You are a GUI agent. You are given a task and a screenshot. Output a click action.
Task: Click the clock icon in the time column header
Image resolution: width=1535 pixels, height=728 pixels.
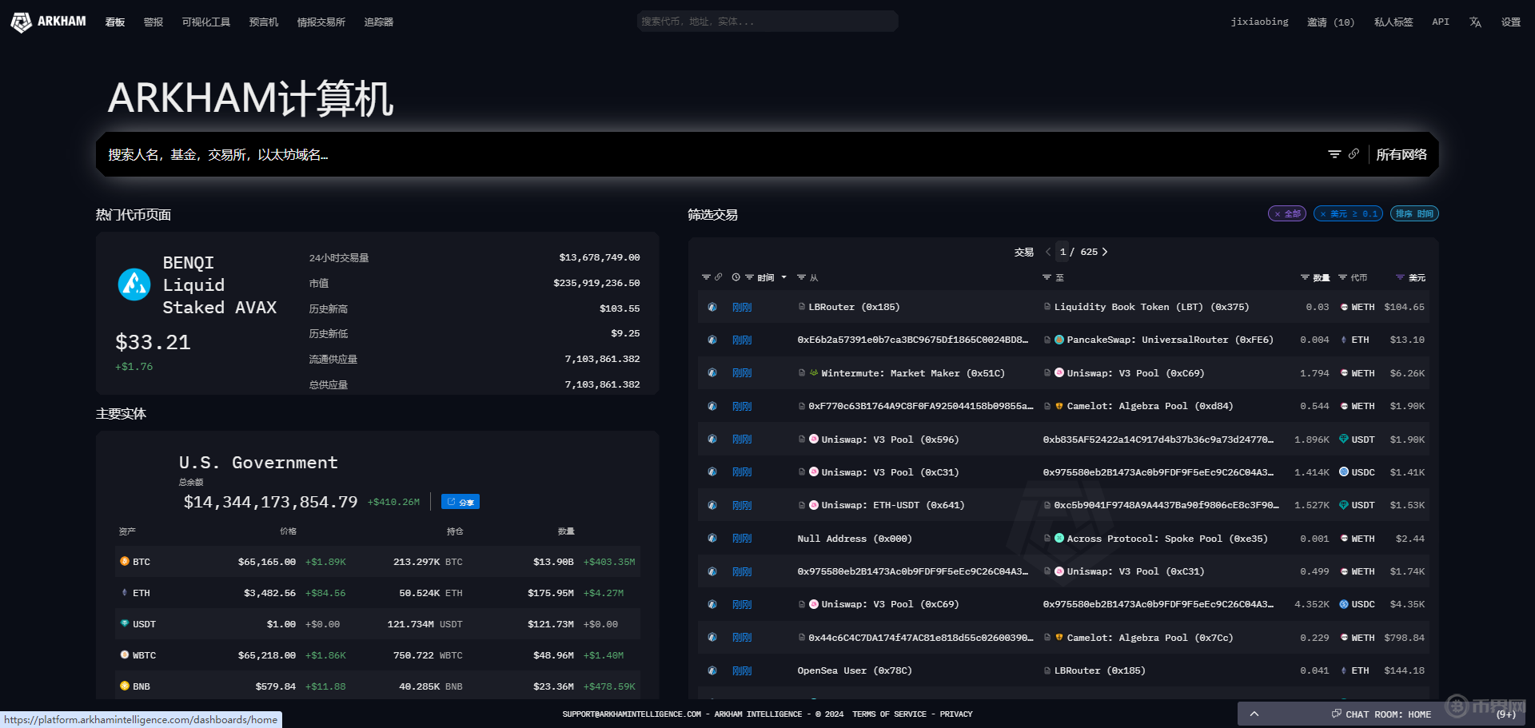click(x=736, y=277)
